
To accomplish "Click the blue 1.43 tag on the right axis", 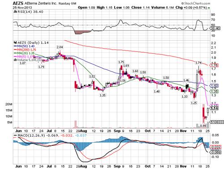I will (214, 86).
